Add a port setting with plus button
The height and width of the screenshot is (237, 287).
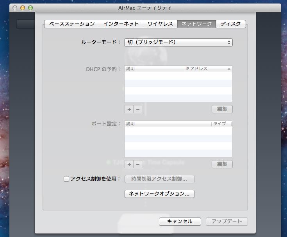point(129,164)
